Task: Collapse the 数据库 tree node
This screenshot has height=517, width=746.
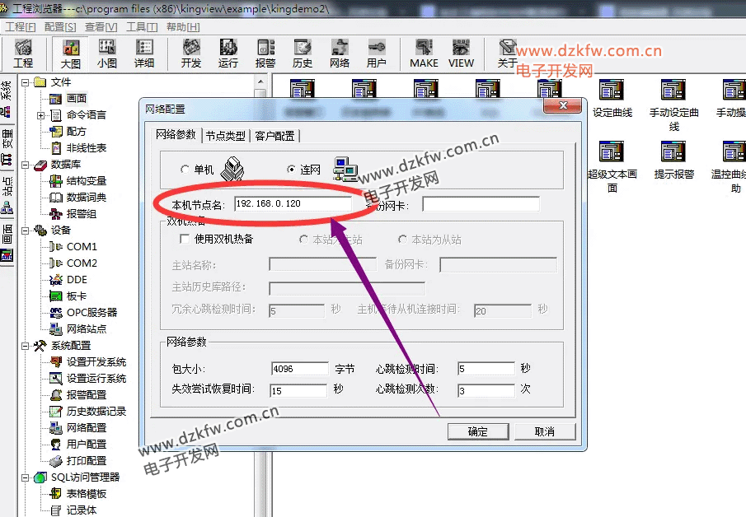Action: (26, 165)
